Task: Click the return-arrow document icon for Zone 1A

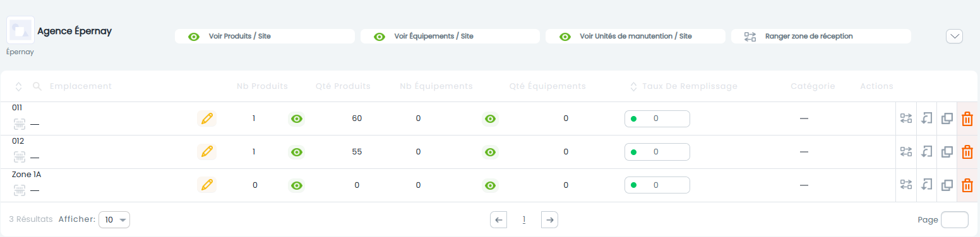Action: [926, 185]
